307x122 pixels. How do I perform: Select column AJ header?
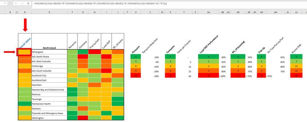coord(297,12)
